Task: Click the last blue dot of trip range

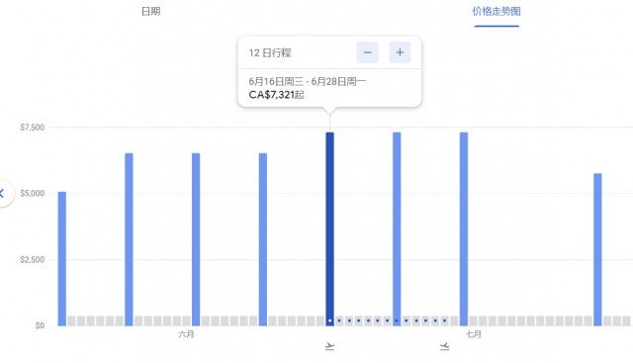Action: (x=444, y=321)
